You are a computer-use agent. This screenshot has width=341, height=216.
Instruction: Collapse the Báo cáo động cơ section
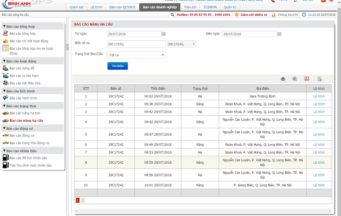(4, 128)
